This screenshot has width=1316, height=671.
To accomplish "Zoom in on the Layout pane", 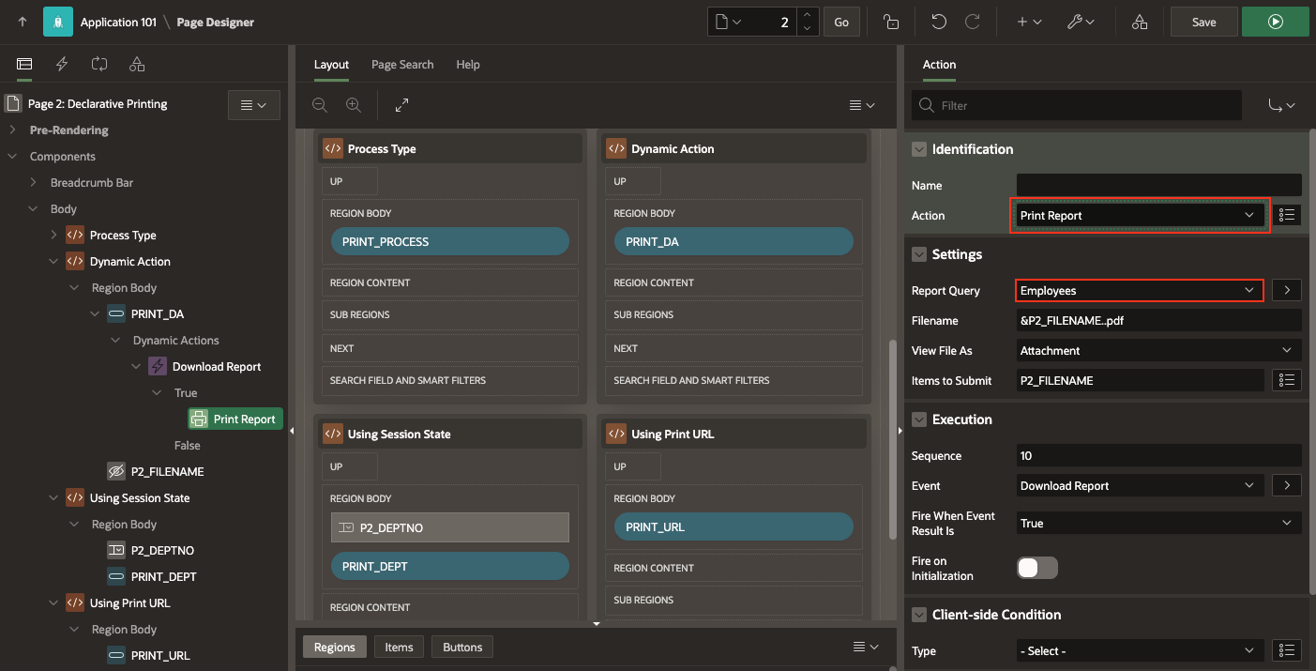I will [x=354, y=105].
